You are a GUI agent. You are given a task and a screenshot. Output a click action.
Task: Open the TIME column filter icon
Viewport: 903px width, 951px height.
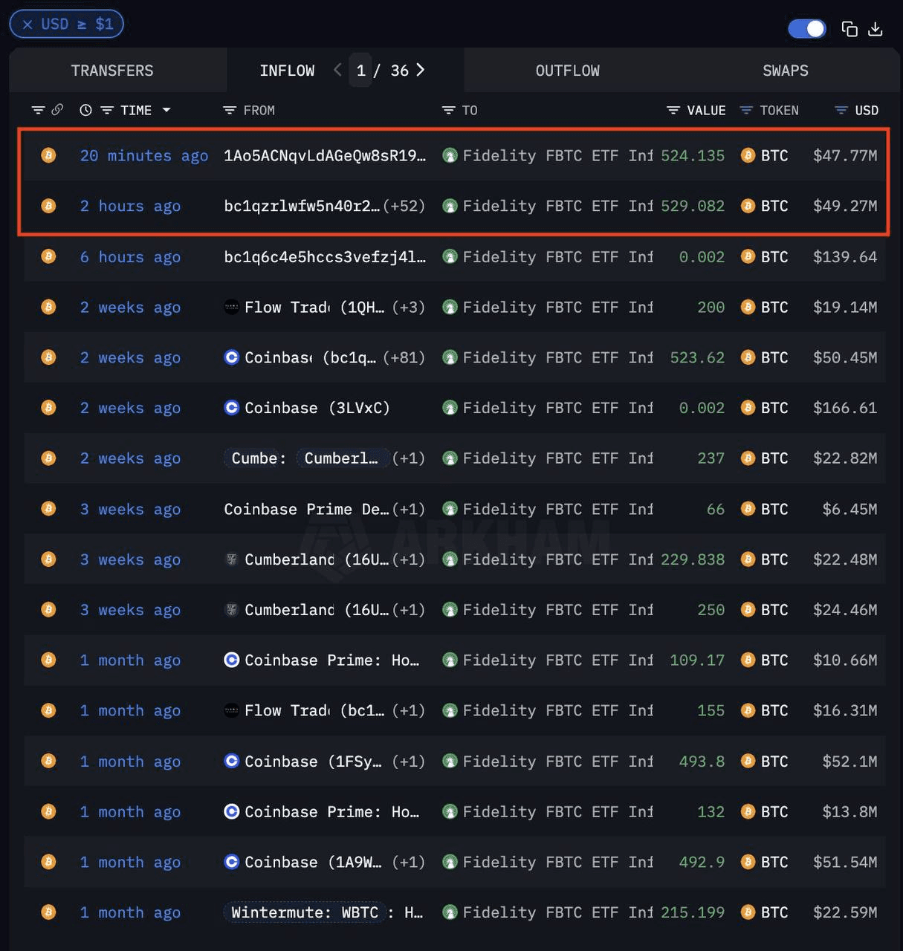[x=107, y=110]
